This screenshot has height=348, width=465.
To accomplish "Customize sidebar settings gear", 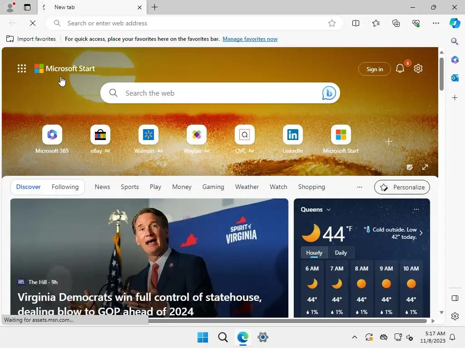I will 455,316.
